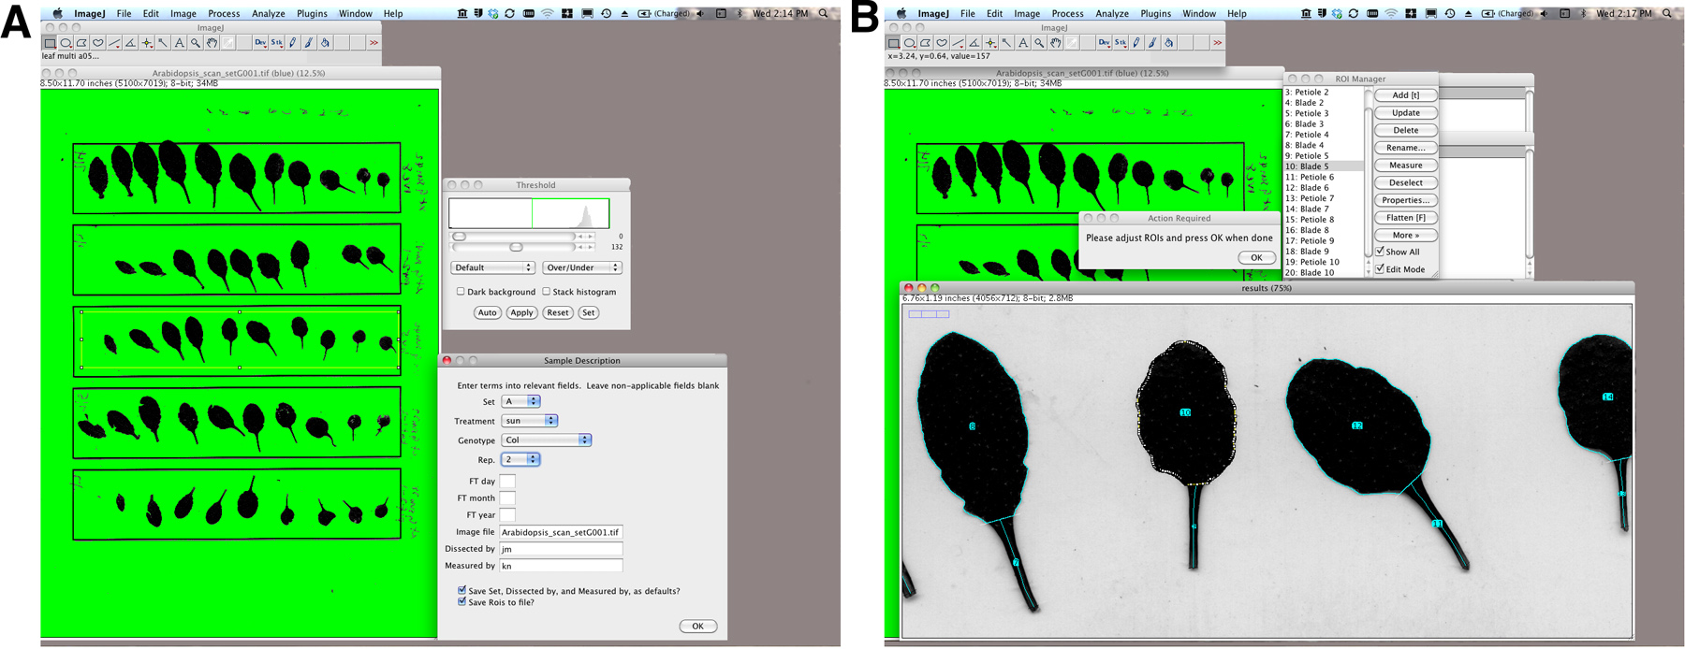Viewport: 1685px width, 649px height.
Task: Toggle Save Set, Dissected by defaults checkbox
Action: 462,590
